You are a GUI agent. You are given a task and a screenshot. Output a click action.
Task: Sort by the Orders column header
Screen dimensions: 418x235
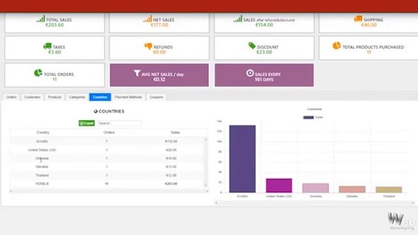pyautogui.click(x=109, y=133)
